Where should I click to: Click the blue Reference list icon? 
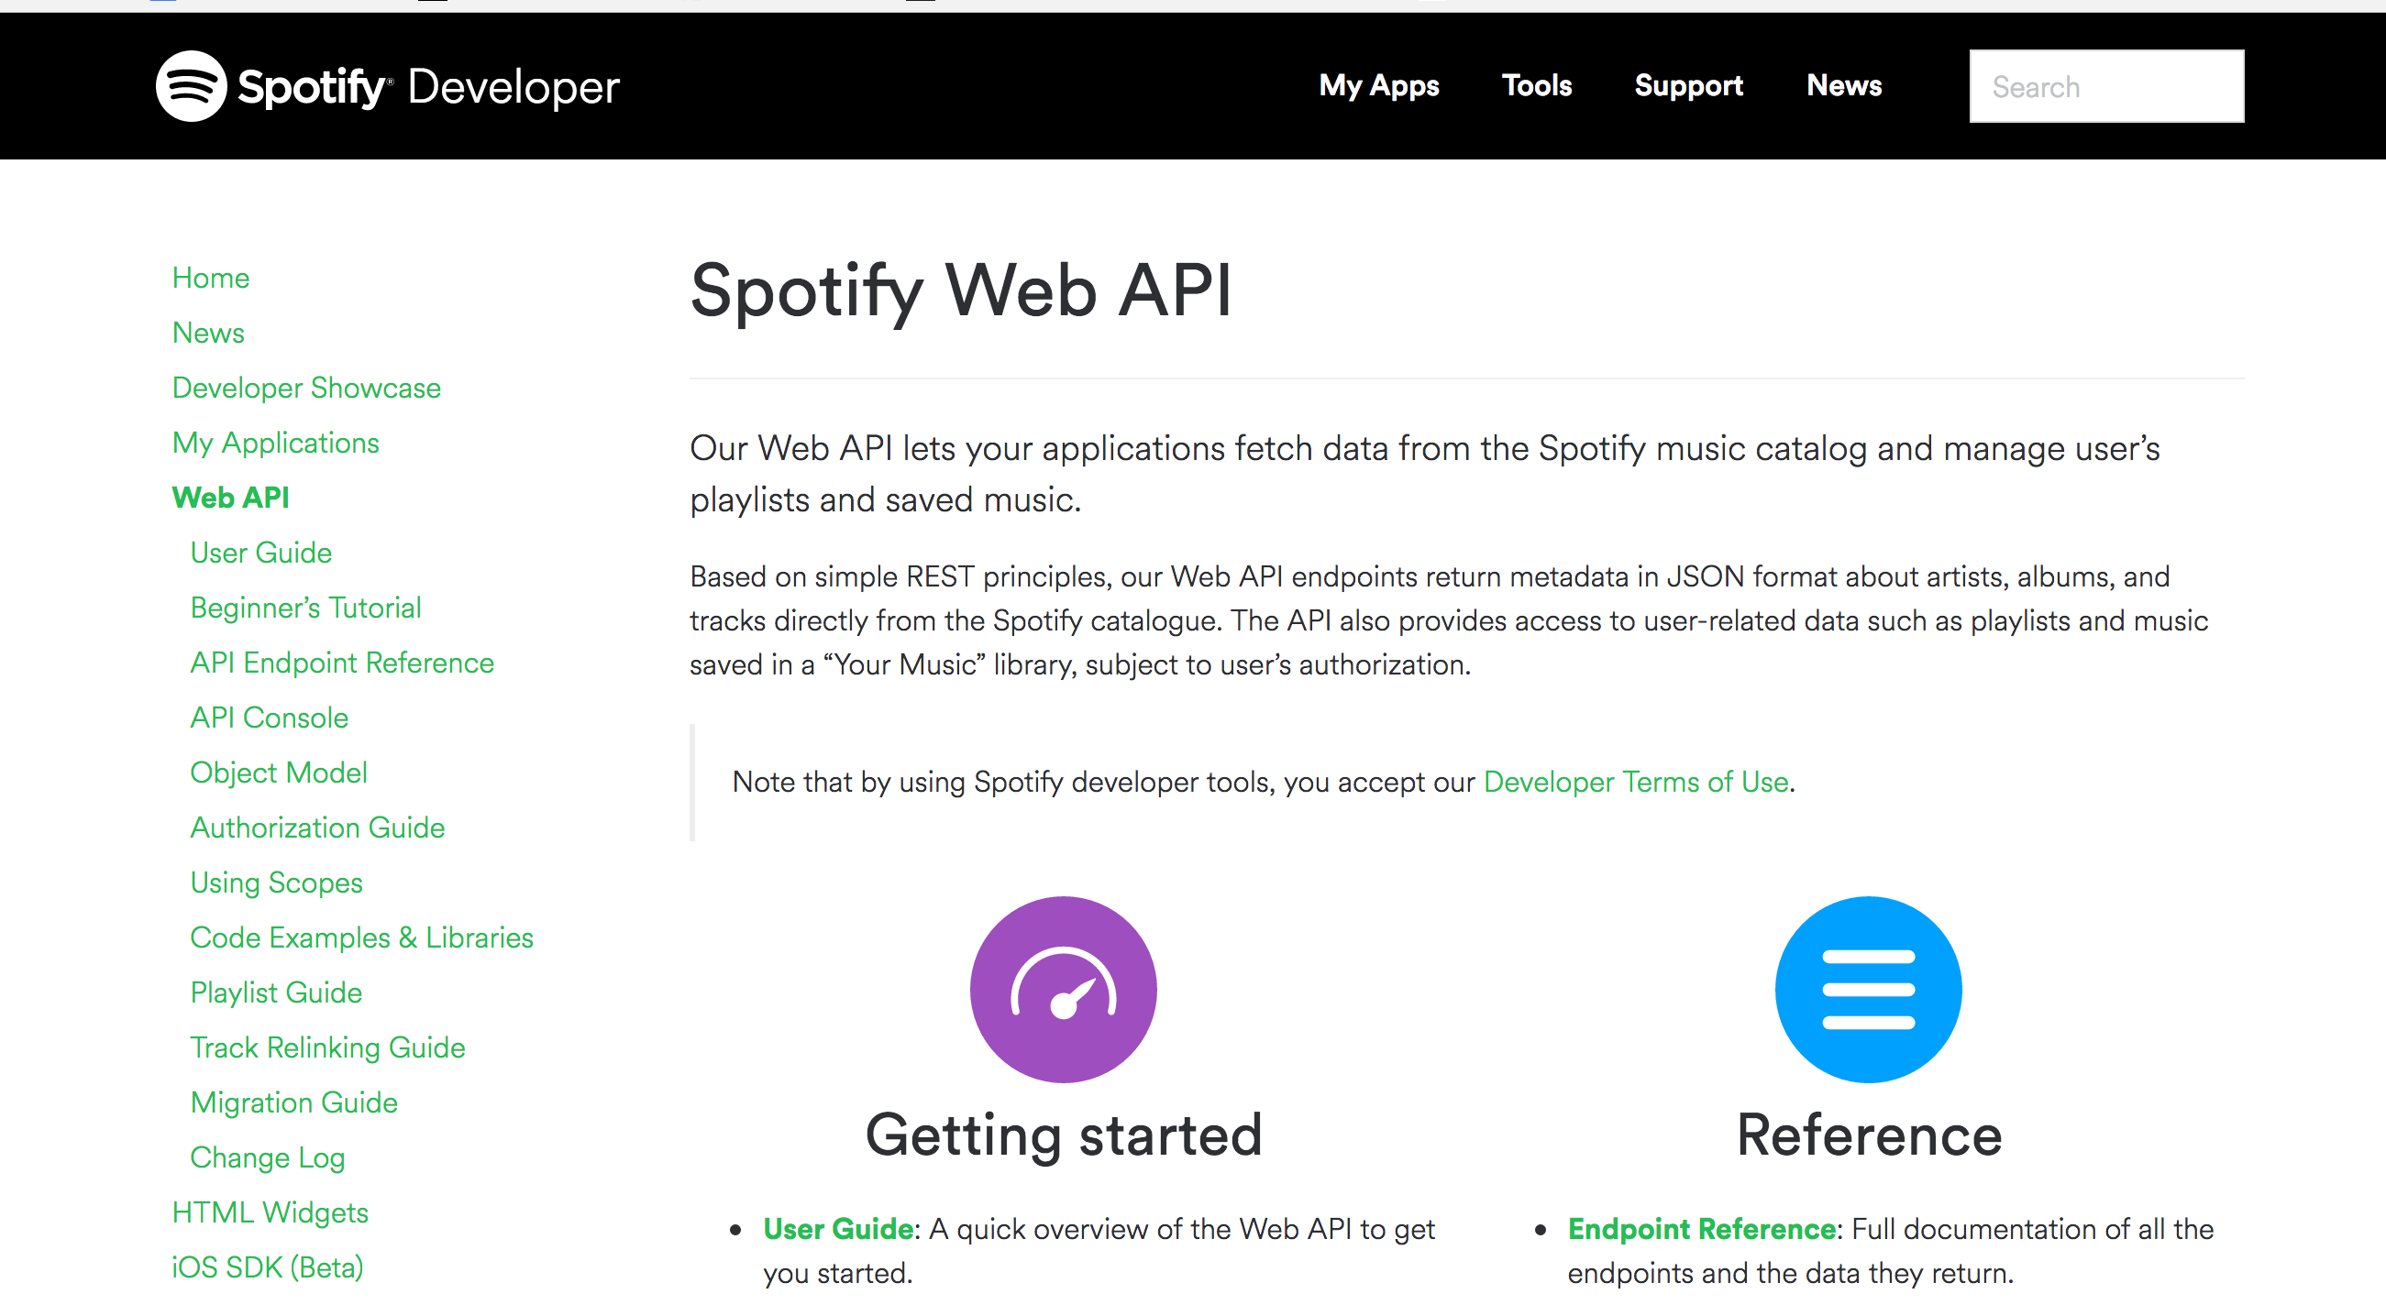[1868, 989]
